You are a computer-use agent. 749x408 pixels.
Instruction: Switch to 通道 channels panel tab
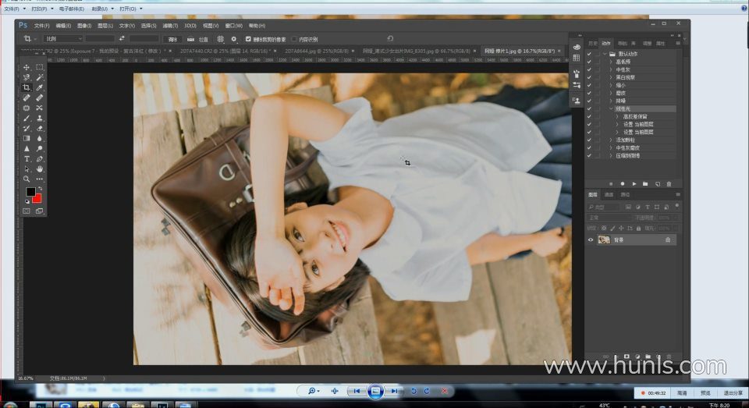(609, 195)
